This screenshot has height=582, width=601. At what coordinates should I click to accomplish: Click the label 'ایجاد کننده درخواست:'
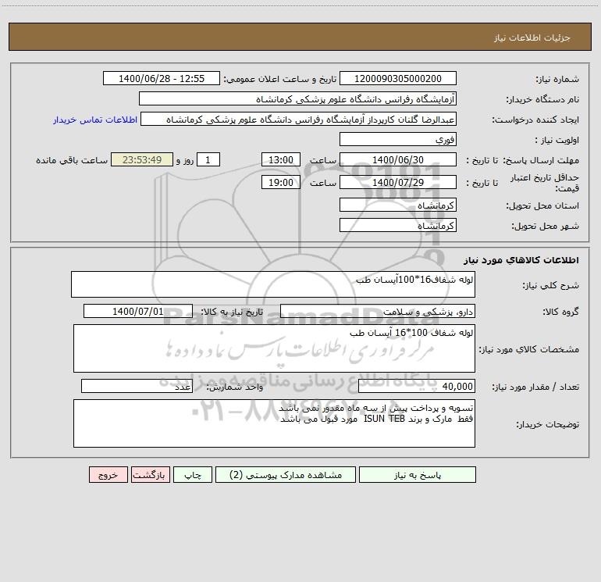tap(535, 120)
